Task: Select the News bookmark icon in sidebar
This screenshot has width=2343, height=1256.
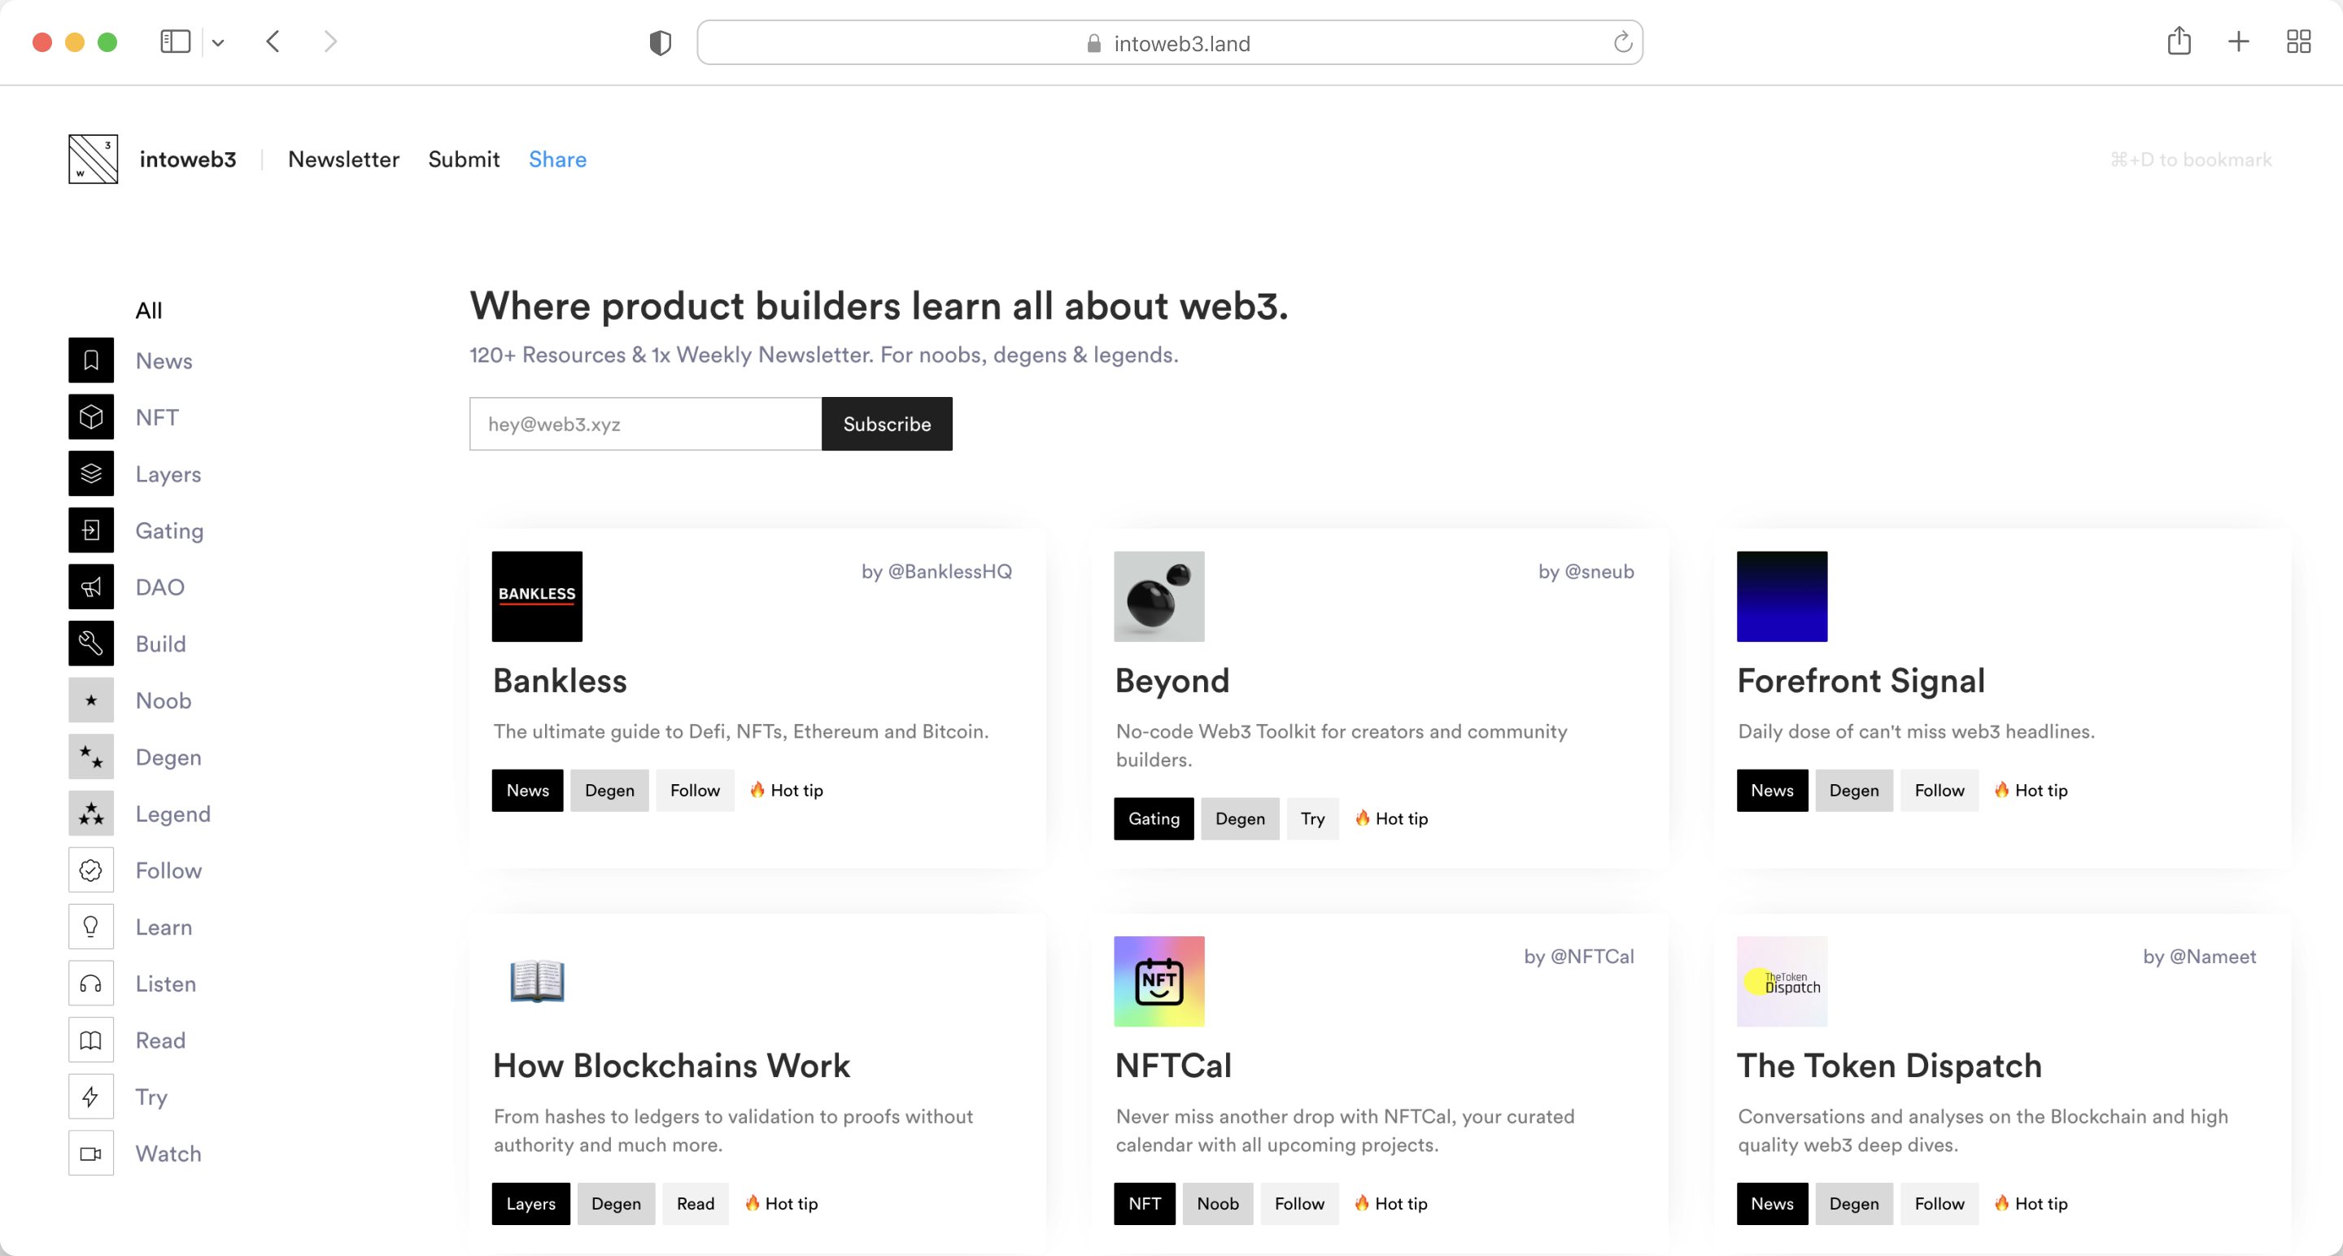Action: (x=91, y=360)
